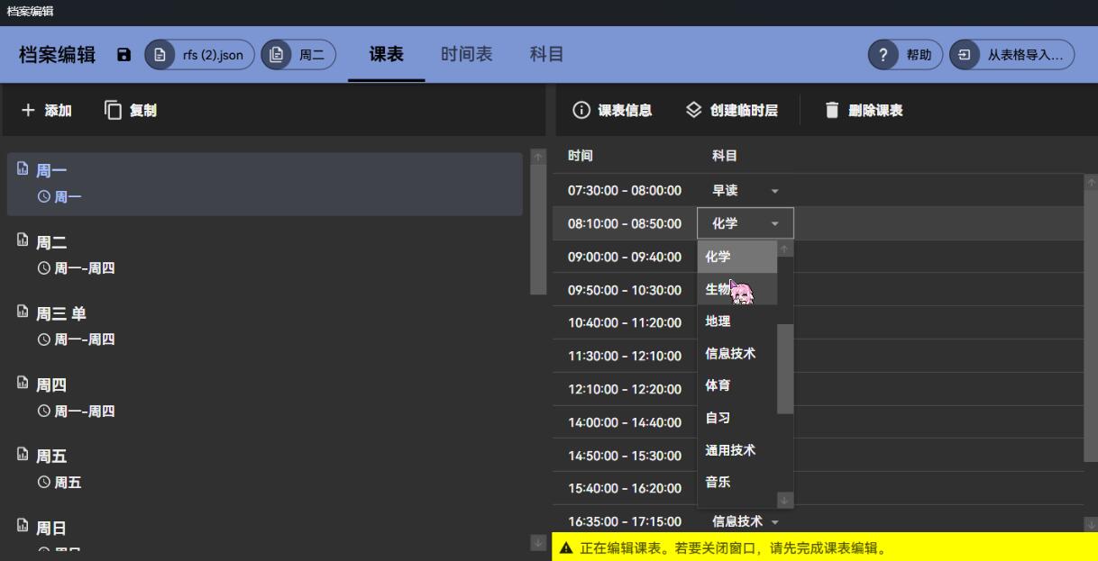Screen dimensions: 1098x561
Task: Open 帮助 help button
Action: click(906, 55)
